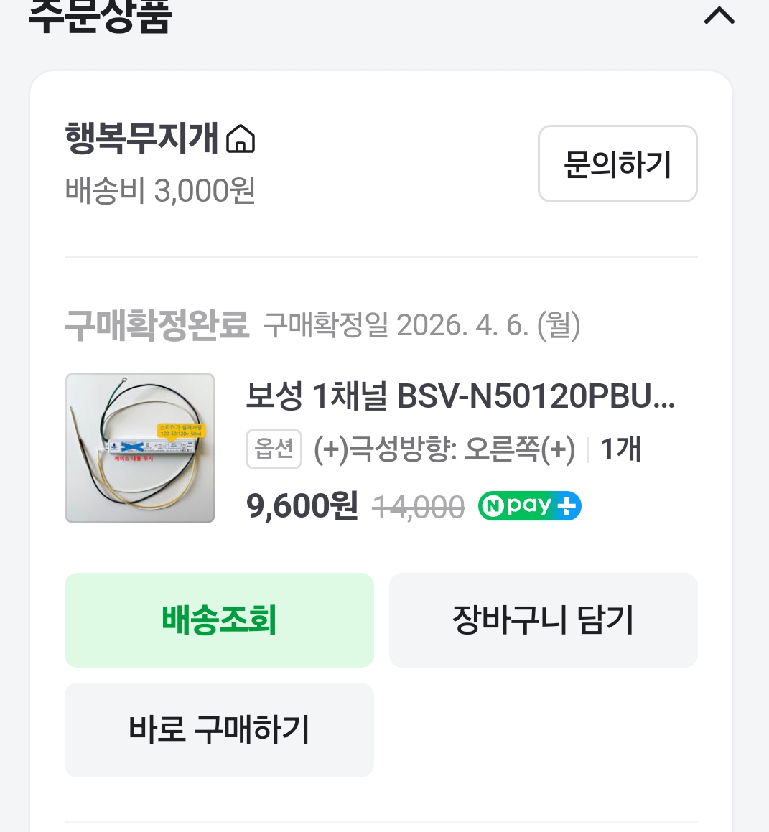Track delivery with 배송조회
The height and width of the screenshot is (832, 769).
(x=219, y=620)
